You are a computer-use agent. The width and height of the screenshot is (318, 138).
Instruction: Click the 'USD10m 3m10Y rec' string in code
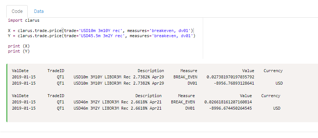tap(101, 31)
